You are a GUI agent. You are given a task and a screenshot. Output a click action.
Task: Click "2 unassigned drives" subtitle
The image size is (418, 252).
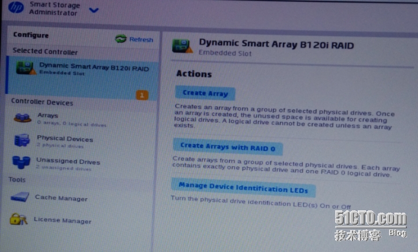click(64, 168)
